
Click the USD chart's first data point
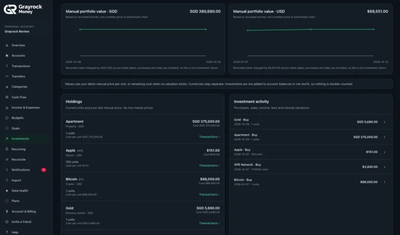pos(247,30)
